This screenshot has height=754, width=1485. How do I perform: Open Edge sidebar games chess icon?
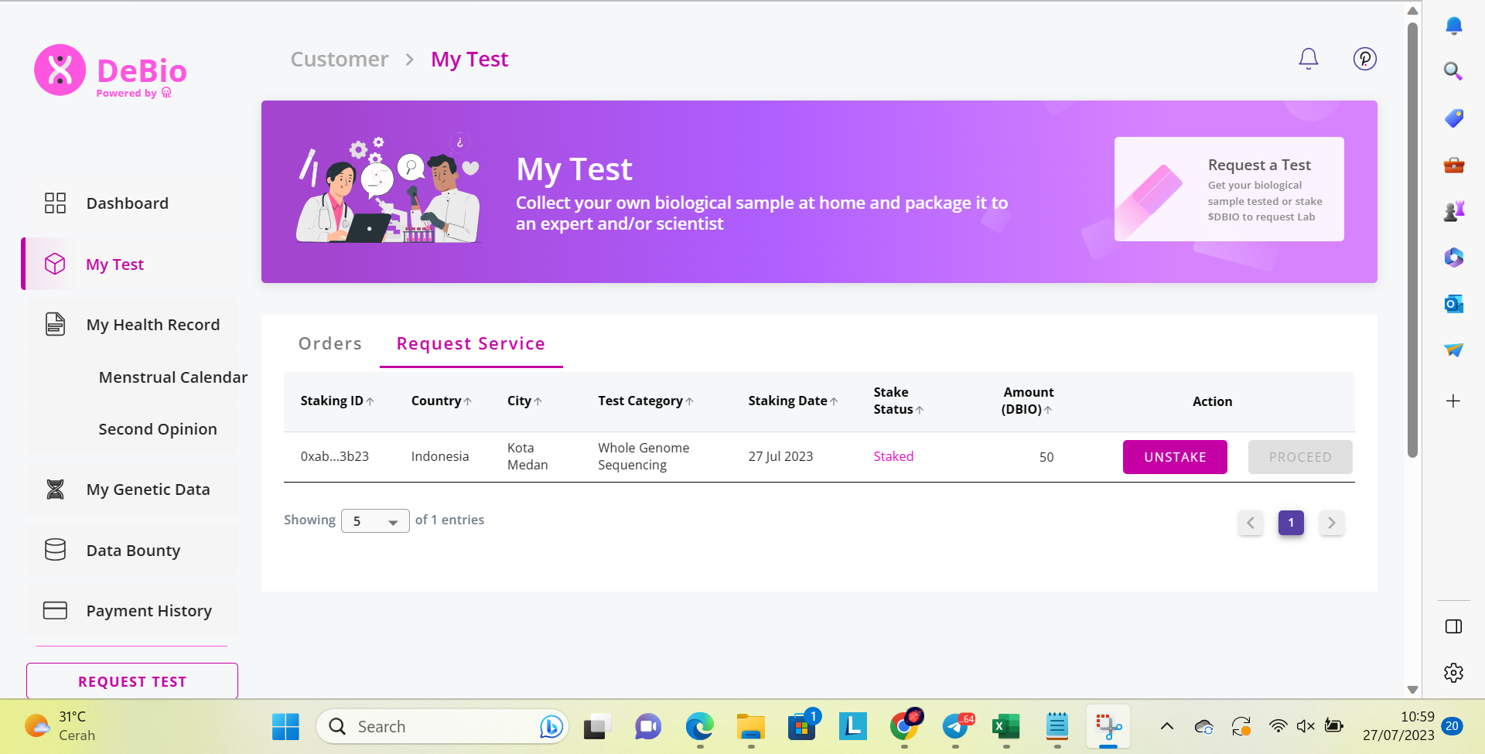tap(1453, 210)
